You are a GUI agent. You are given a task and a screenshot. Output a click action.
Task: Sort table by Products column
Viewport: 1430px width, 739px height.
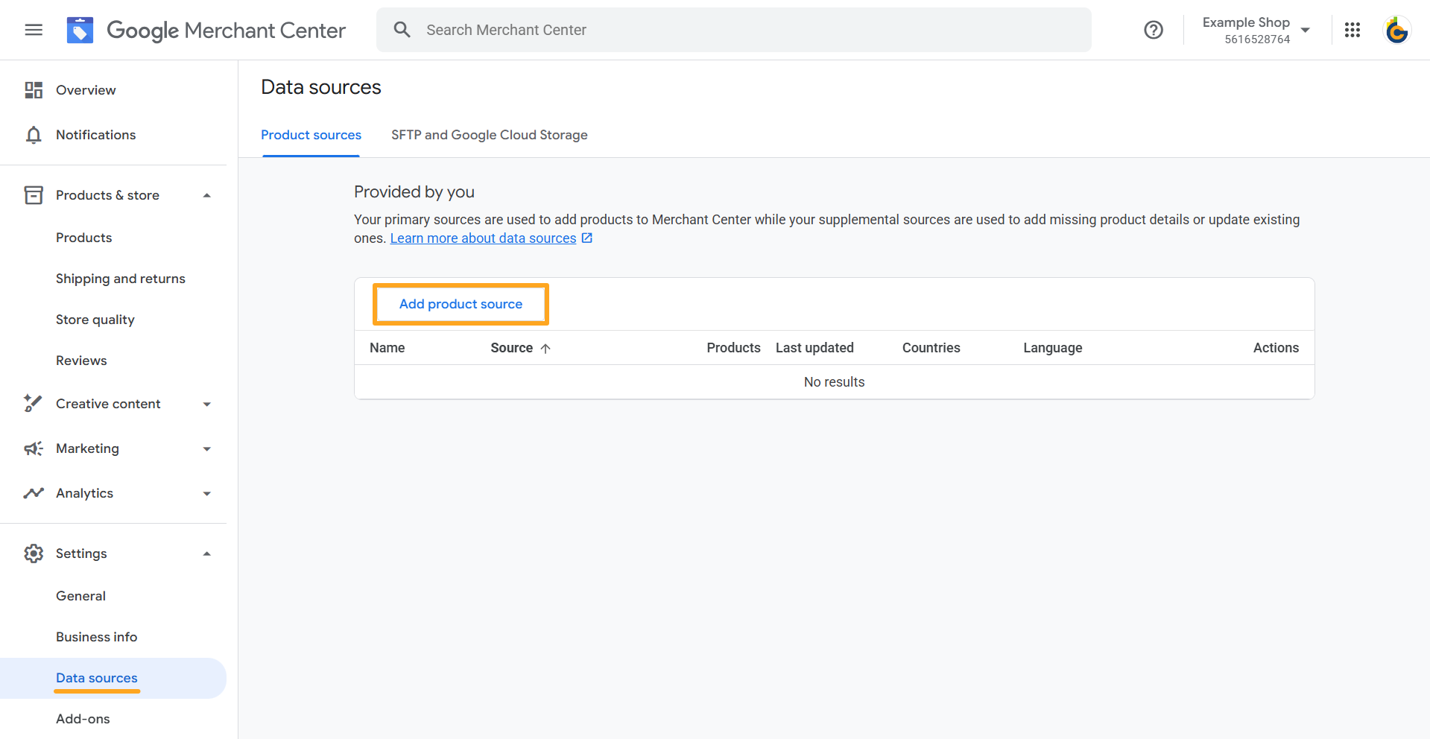(x=733, y=348)
